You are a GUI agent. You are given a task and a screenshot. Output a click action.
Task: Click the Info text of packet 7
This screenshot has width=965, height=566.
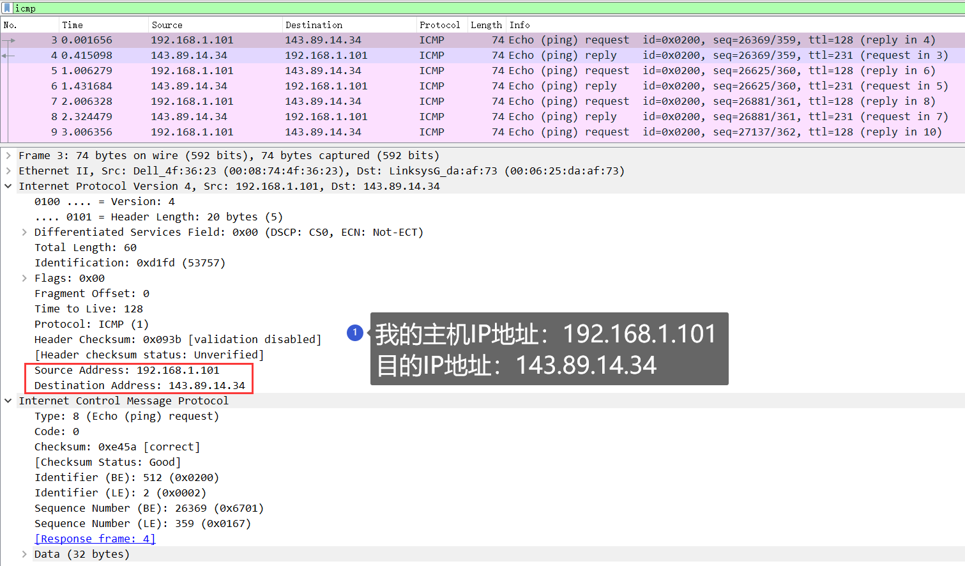click(722, 102)
